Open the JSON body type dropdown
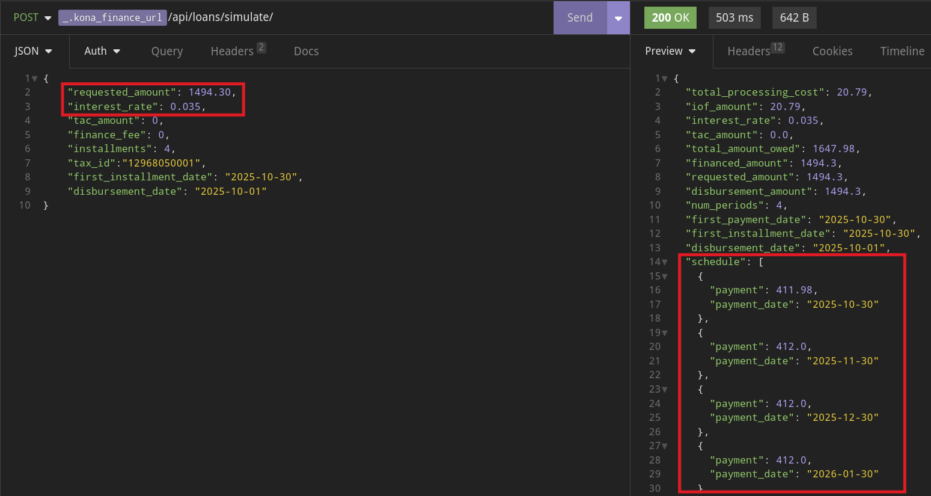Screen dimensions: 931x496 (33, 51)
